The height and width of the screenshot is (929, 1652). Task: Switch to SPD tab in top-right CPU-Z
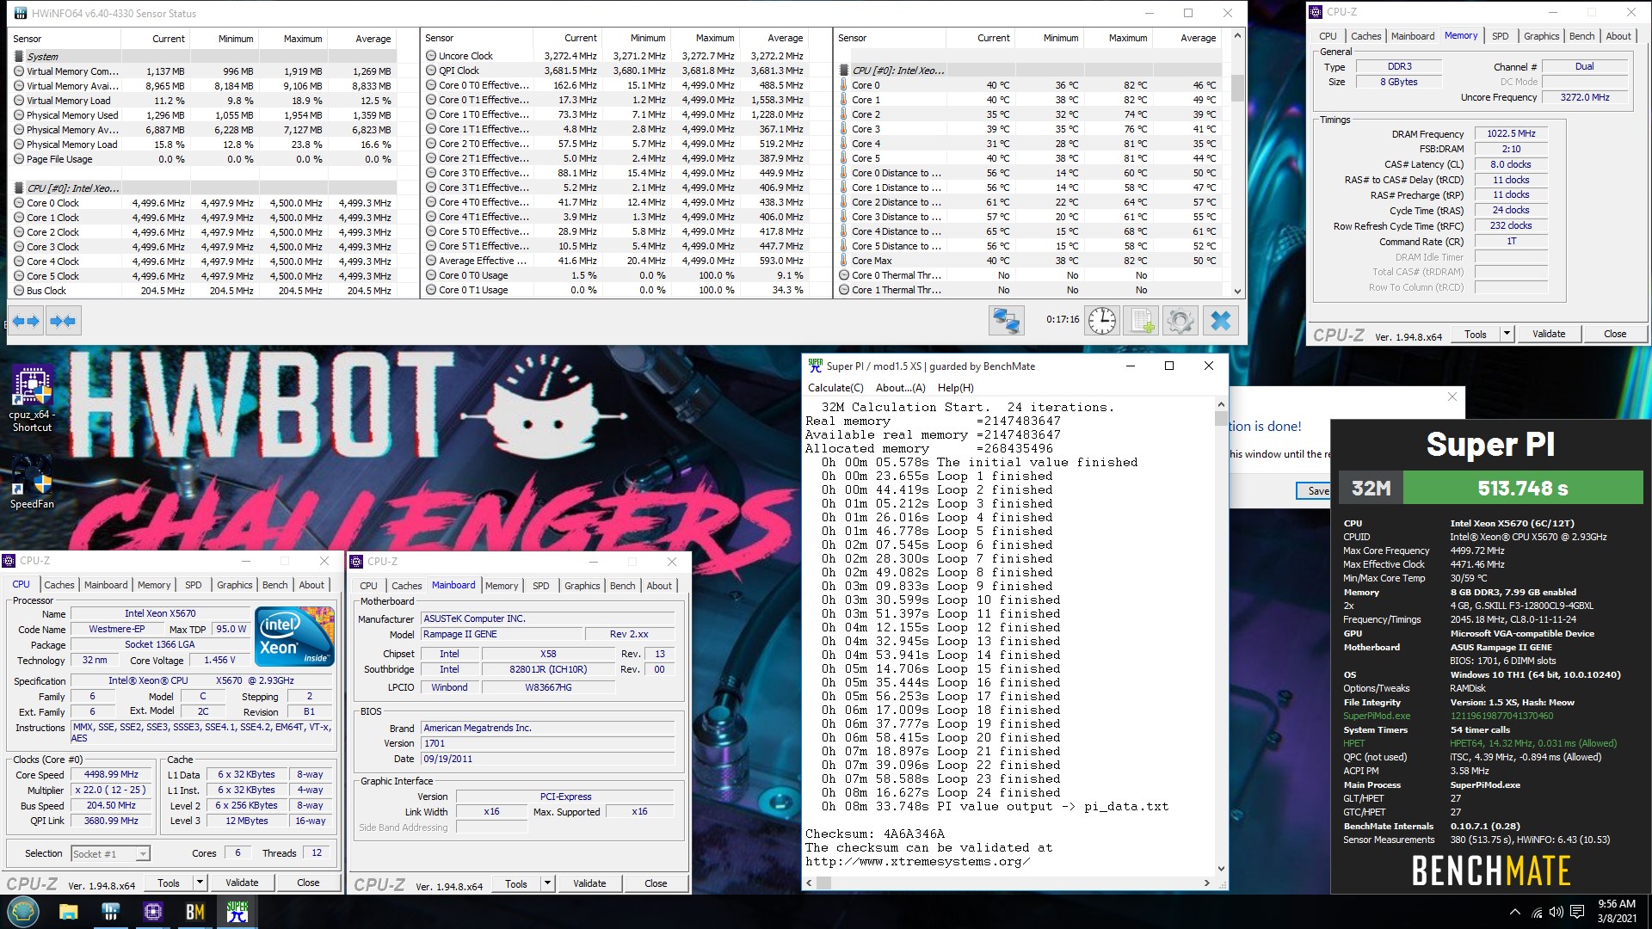click(x=1500, y=36)
